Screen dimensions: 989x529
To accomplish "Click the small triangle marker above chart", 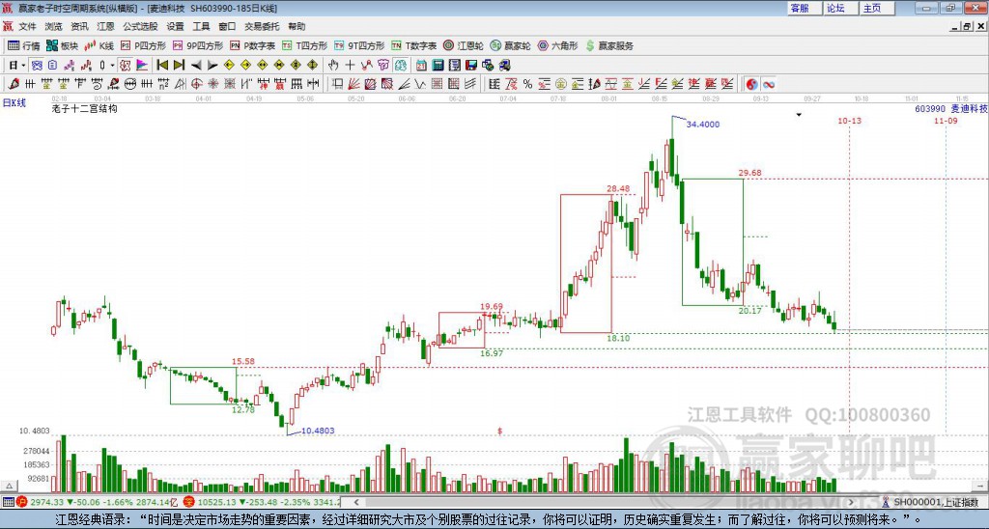I will tap(799, 115).
